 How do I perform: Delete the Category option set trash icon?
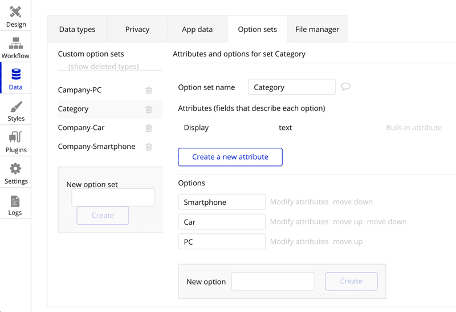coord(149,109)
